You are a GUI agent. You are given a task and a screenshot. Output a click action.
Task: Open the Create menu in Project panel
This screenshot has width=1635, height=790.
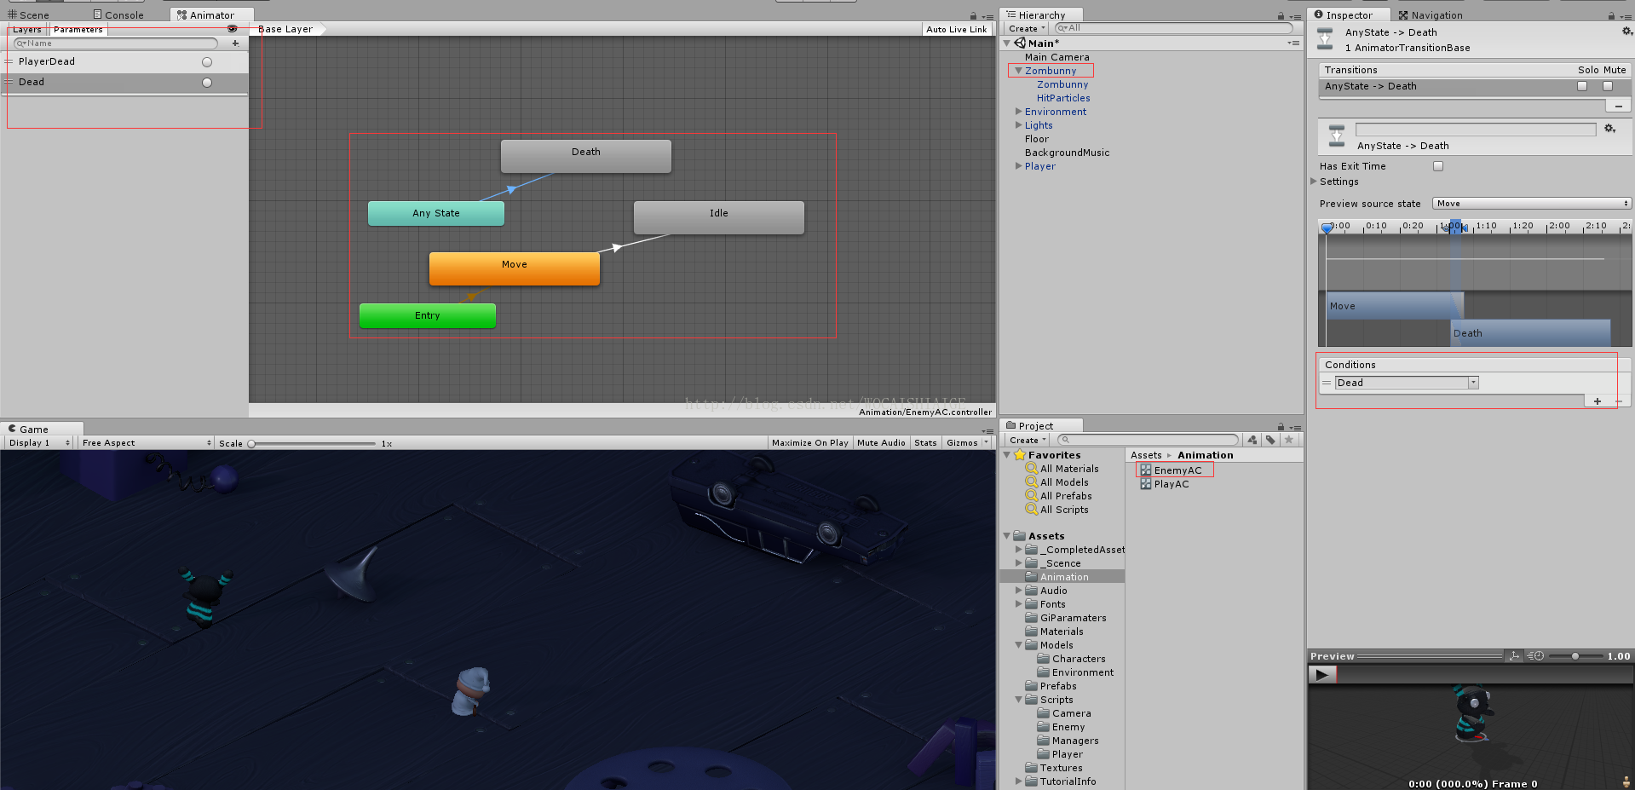[x=1027, y=440]
